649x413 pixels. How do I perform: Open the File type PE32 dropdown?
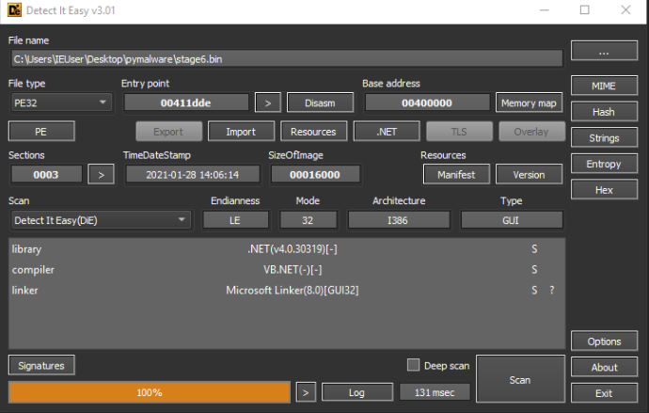tap(61, 103)
